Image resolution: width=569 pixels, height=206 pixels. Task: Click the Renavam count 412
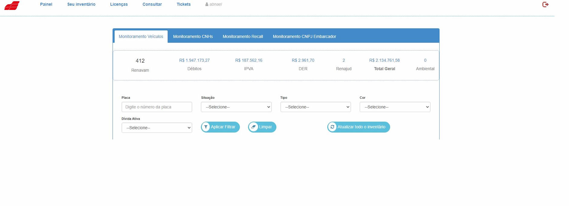pos(140,61)
